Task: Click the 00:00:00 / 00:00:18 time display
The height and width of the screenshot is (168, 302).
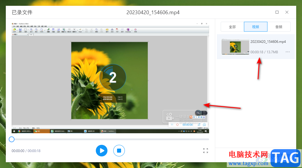Action: (26, 151)
